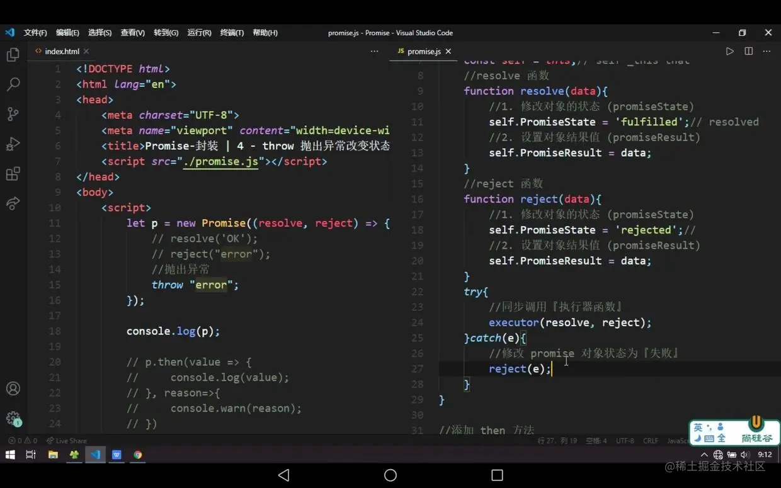Click the IME 英 language indicator
Viewport: 781px width, 488px height.
click(x=698, y=428)
